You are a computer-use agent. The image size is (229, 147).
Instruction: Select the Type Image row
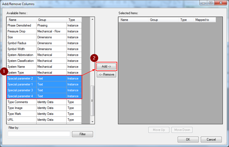pyautogui.click(x=44, y=108)
